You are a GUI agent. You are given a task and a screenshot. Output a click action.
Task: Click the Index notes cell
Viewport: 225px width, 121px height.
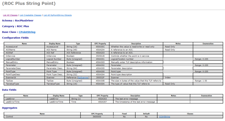(178, 78)
